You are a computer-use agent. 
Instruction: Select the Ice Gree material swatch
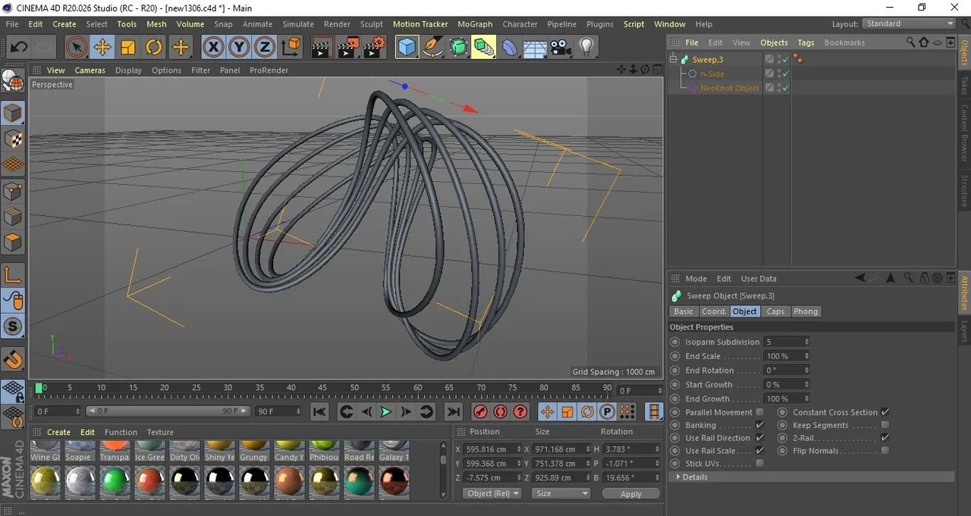coord(149,452)
